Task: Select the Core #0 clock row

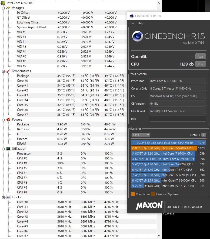Action: 71,202
